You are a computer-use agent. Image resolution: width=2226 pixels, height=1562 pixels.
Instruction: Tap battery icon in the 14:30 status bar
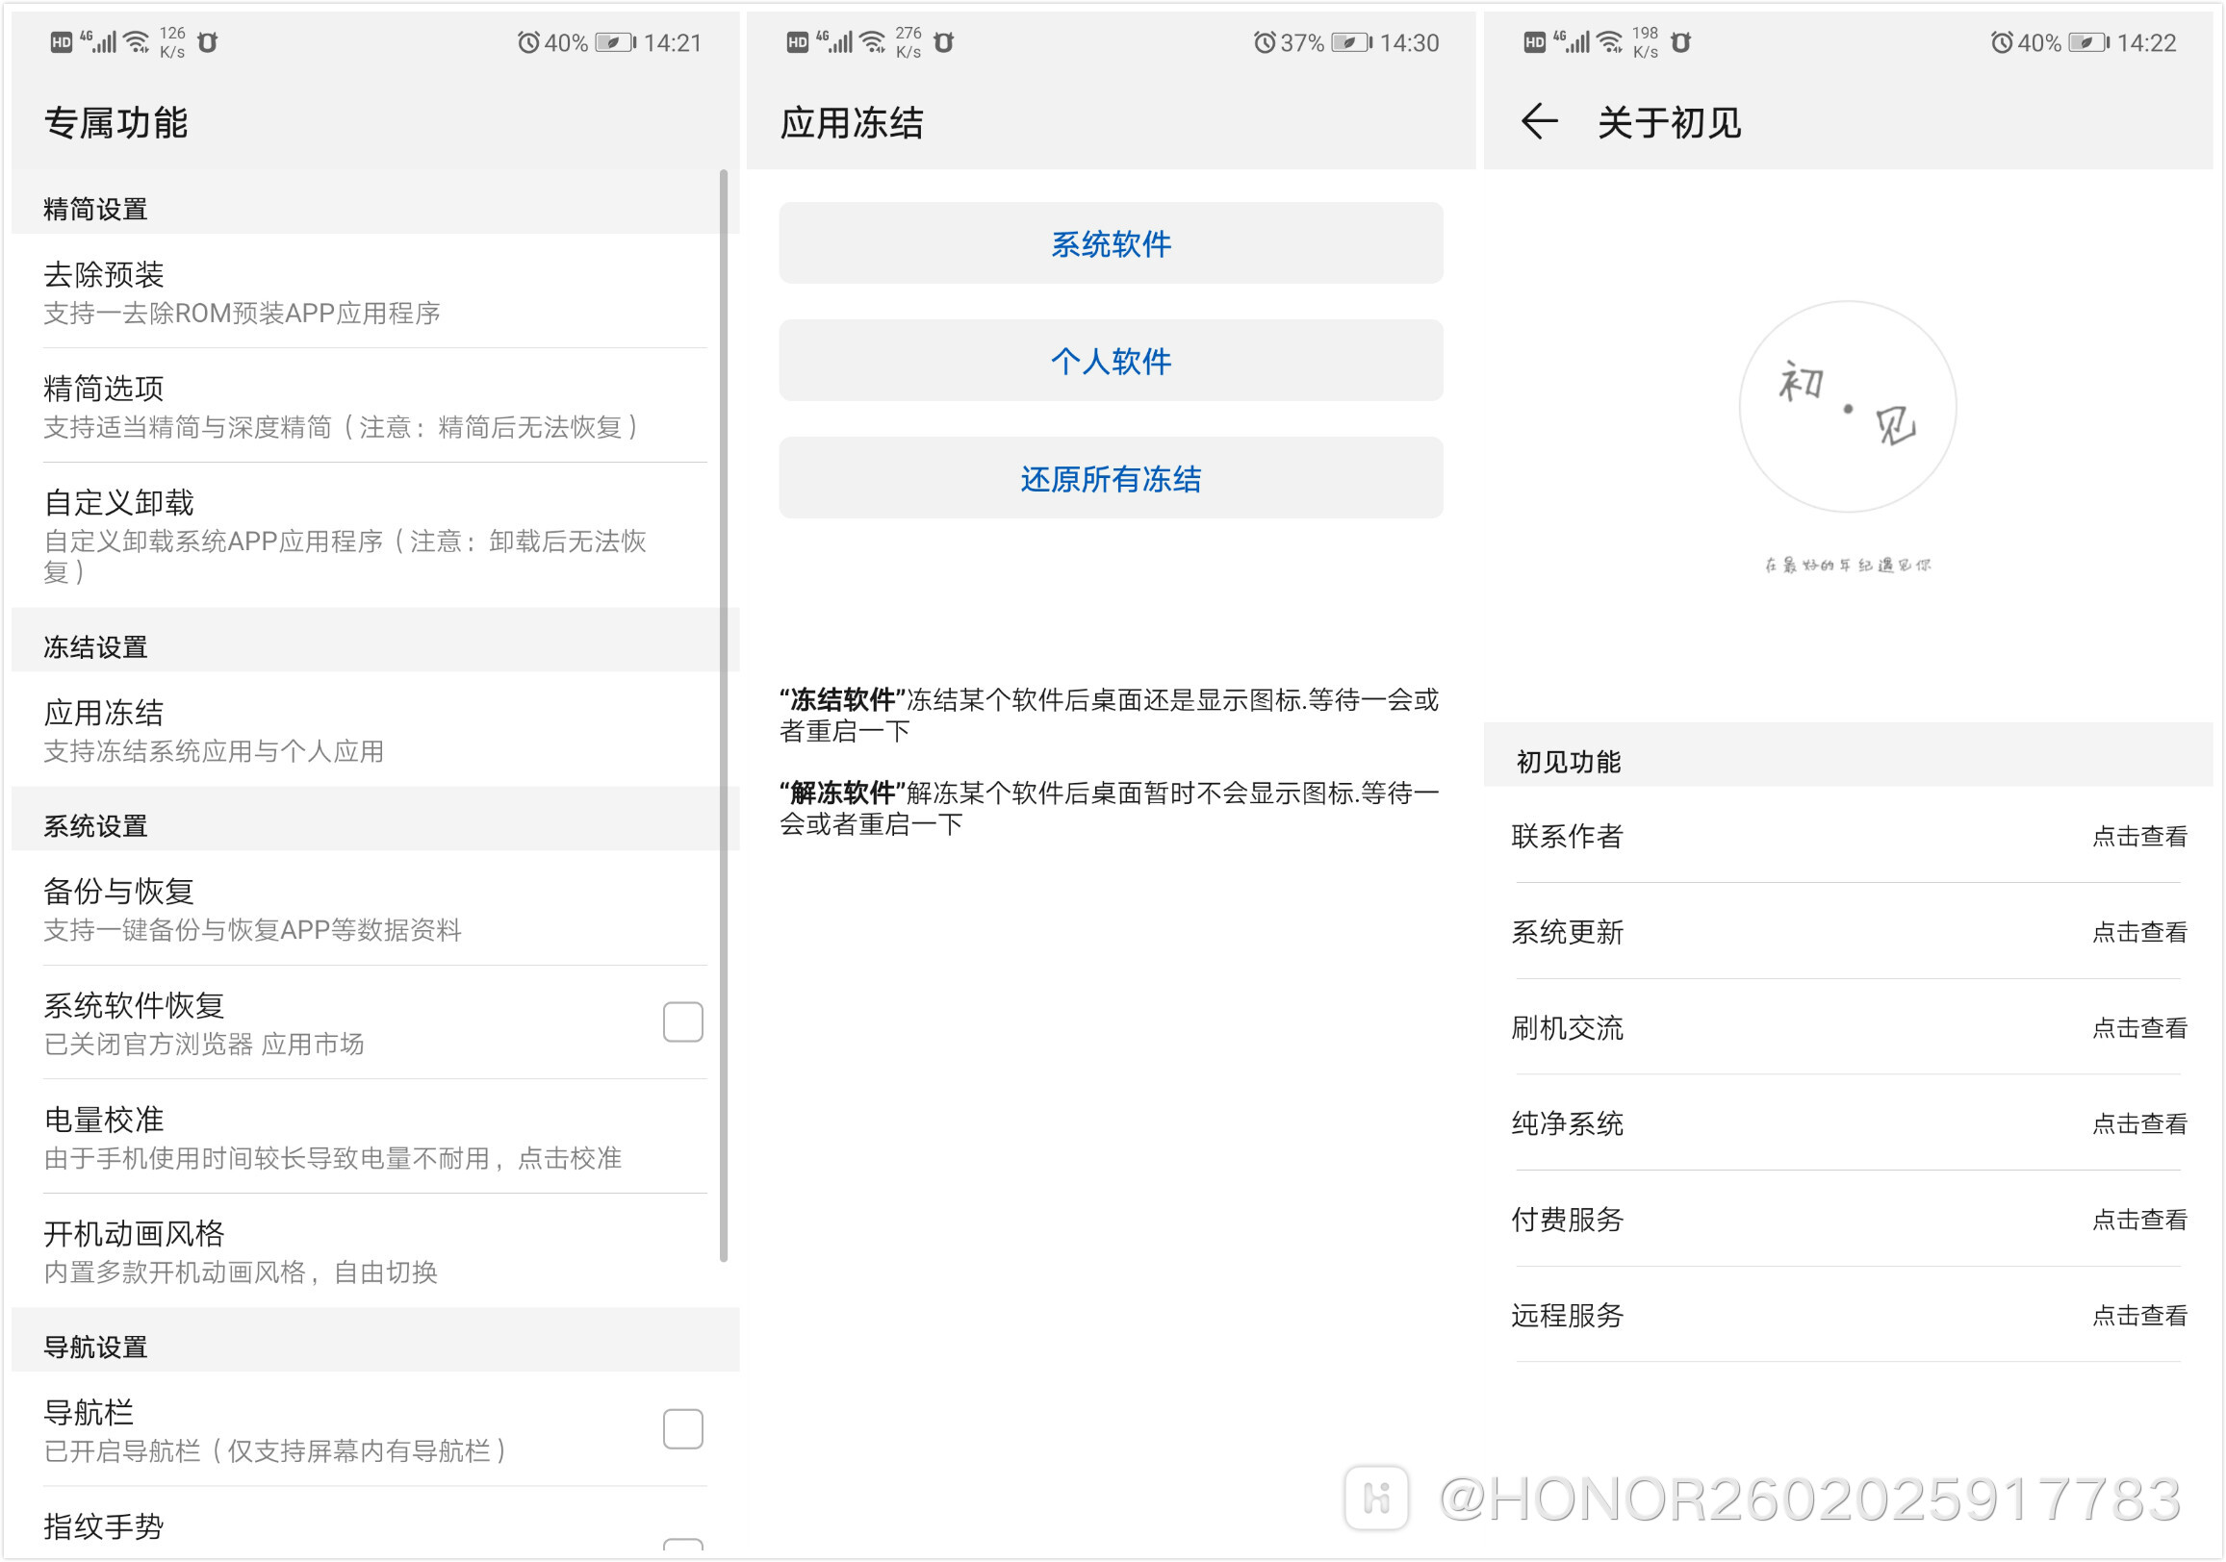(x=1351, y=42)
